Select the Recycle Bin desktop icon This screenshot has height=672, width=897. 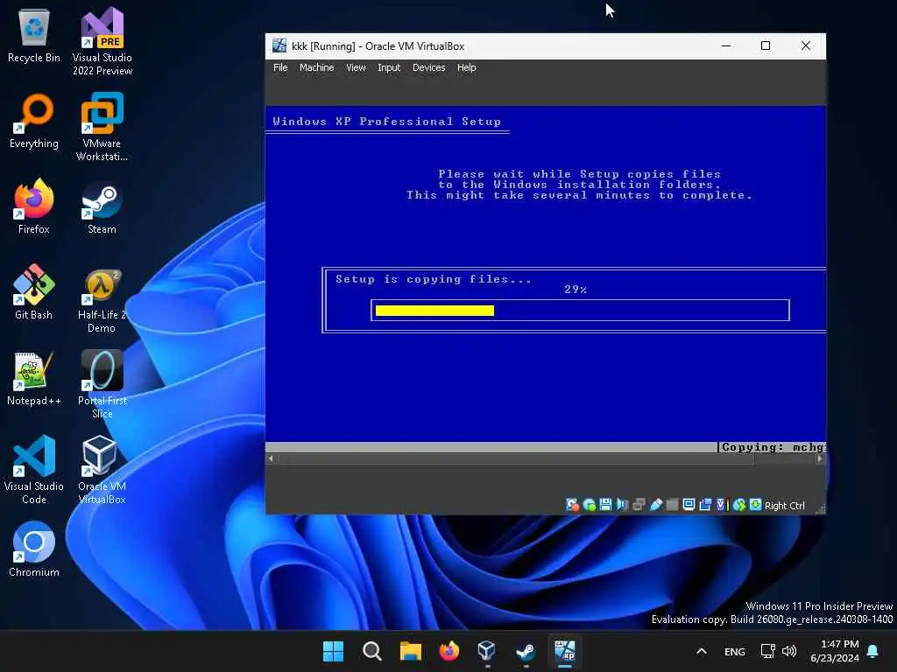(34, 35)
